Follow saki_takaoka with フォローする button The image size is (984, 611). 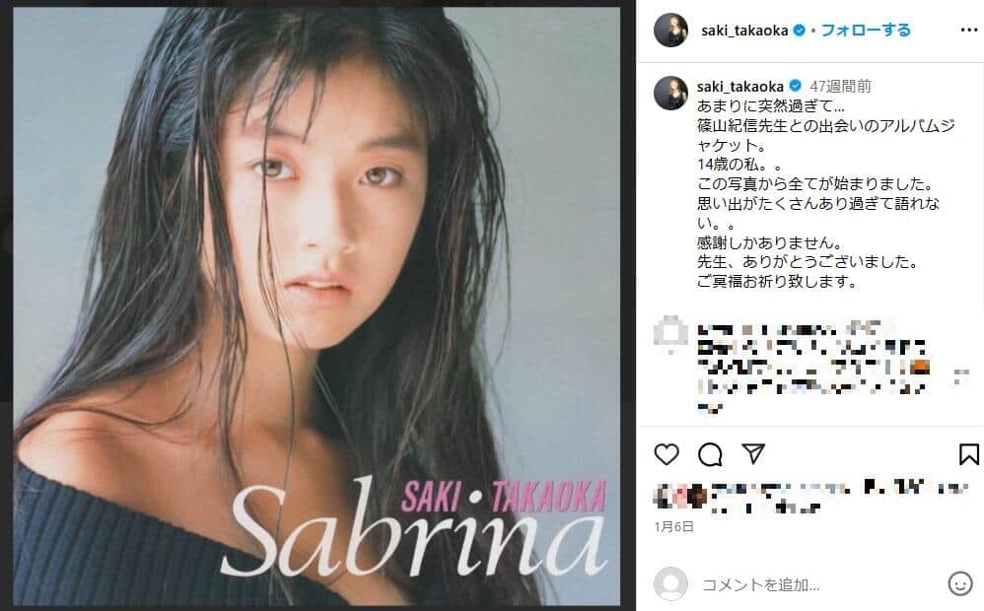click(866, 31)
